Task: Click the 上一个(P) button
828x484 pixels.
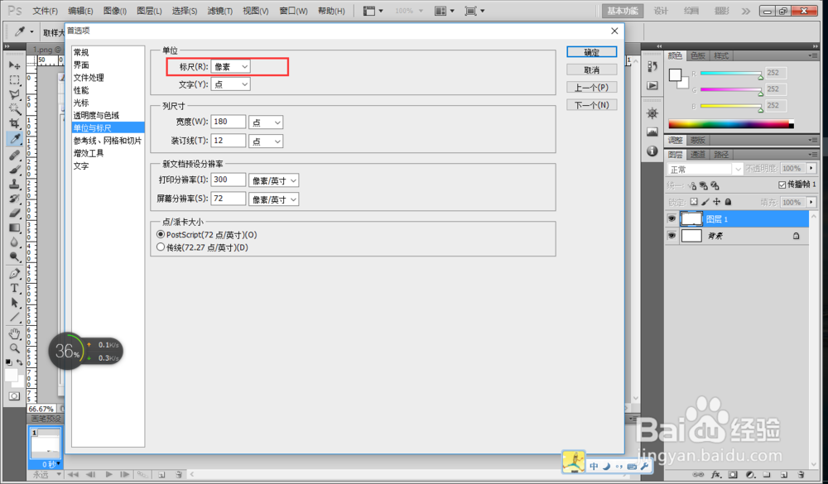Action: pos(591,87)
